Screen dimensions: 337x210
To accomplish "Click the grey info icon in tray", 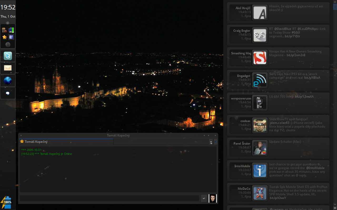I will 8,45.
